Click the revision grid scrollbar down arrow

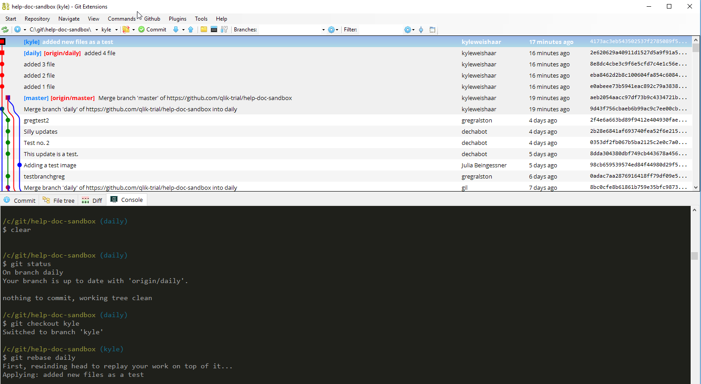click(696, 188)
